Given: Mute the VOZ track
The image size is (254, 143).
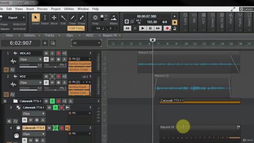Looking at the screenshot, I should click(x=46, y=76).
